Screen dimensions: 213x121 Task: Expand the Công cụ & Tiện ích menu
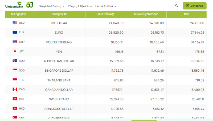click(x=80, y=6)
